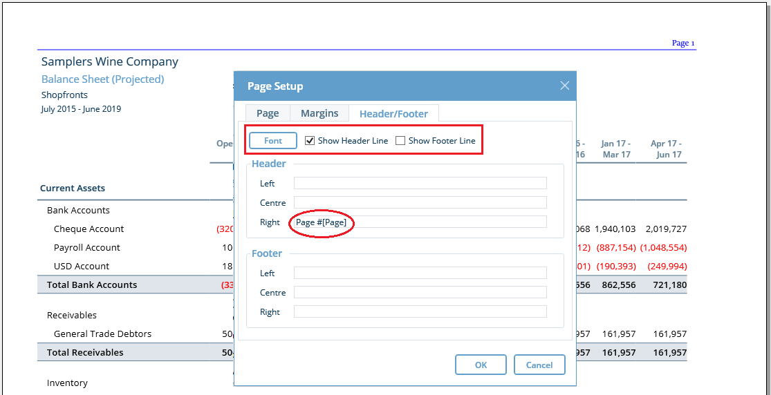Click the Payroll Account row label
The height and width of the screenshot is (395, 771).
coord(87,248)
